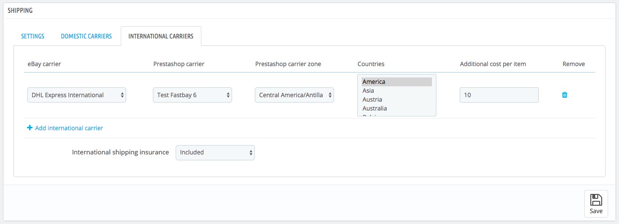Select the International Carriers tab
The width and height of the screenshot is (619, 224).
(161, 36)
